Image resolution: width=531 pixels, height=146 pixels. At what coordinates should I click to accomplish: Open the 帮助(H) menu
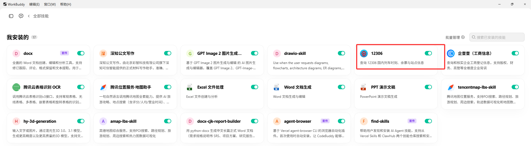66,4
